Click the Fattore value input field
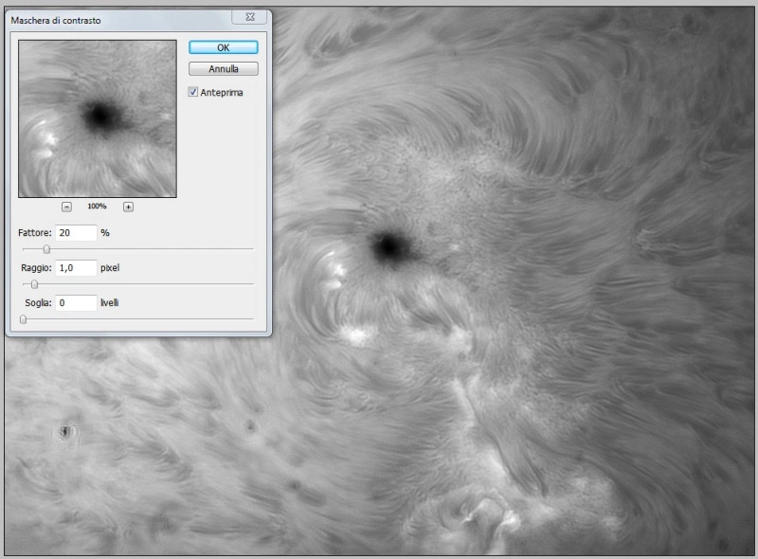 click(x=76, y=233)
